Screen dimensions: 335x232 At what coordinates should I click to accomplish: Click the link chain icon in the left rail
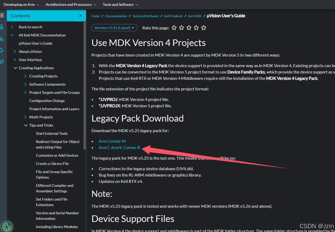pos(2,62)
